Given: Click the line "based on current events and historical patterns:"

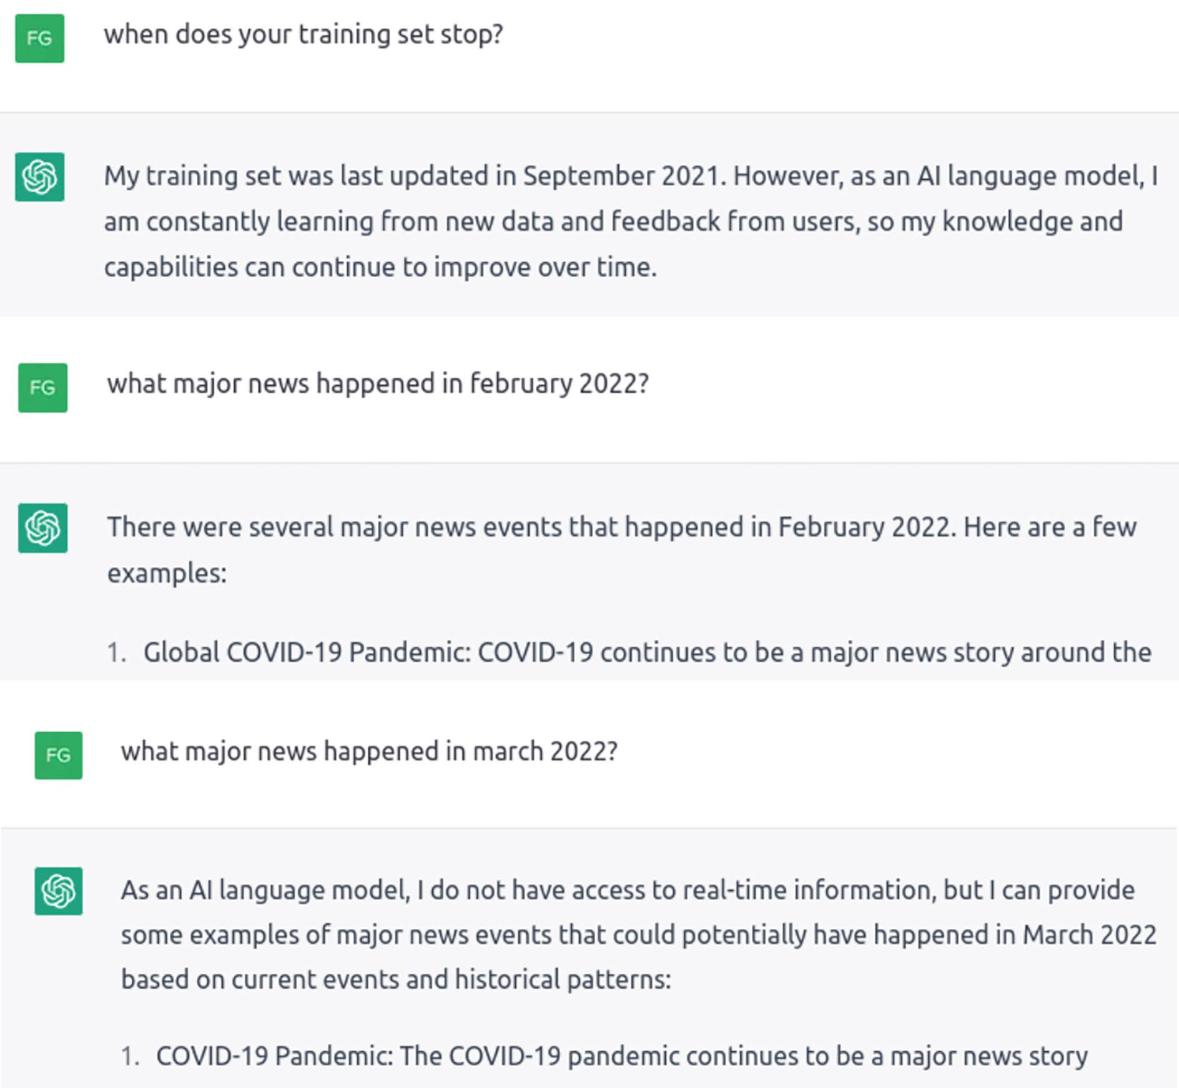Looking at the screenshot, I should pyautogui.click(x=396, y=979).
